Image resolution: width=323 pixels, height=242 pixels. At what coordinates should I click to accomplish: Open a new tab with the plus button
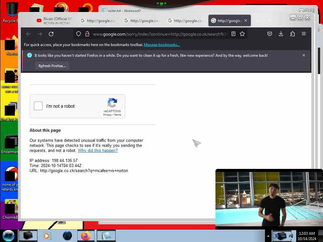tap(257, 20)
